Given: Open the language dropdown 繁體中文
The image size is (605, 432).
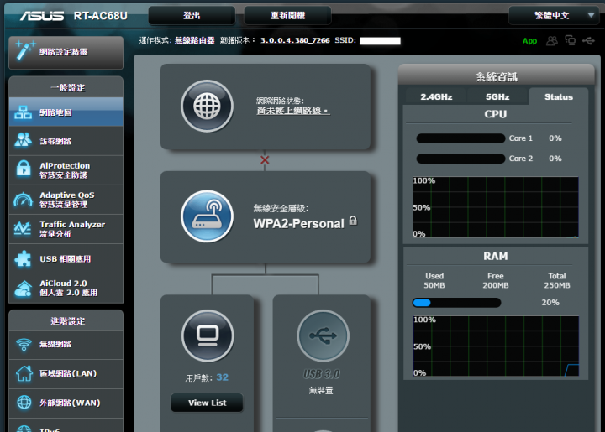Looking at the screenshot, I should pyautogui.click(x=554, y=16).
